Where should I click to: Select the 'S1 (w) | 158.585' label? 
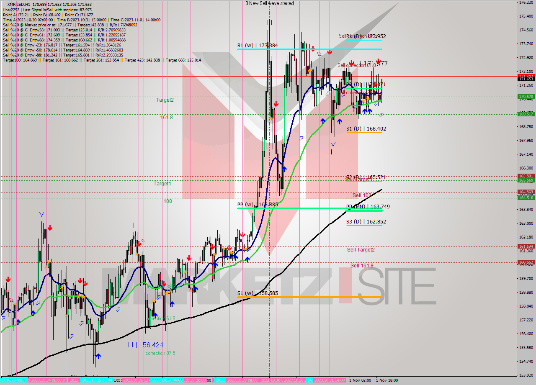(258, 293)
